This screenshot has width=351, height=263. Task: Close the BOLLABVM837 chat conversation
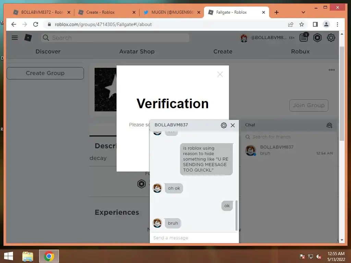[x=233, y=125]
